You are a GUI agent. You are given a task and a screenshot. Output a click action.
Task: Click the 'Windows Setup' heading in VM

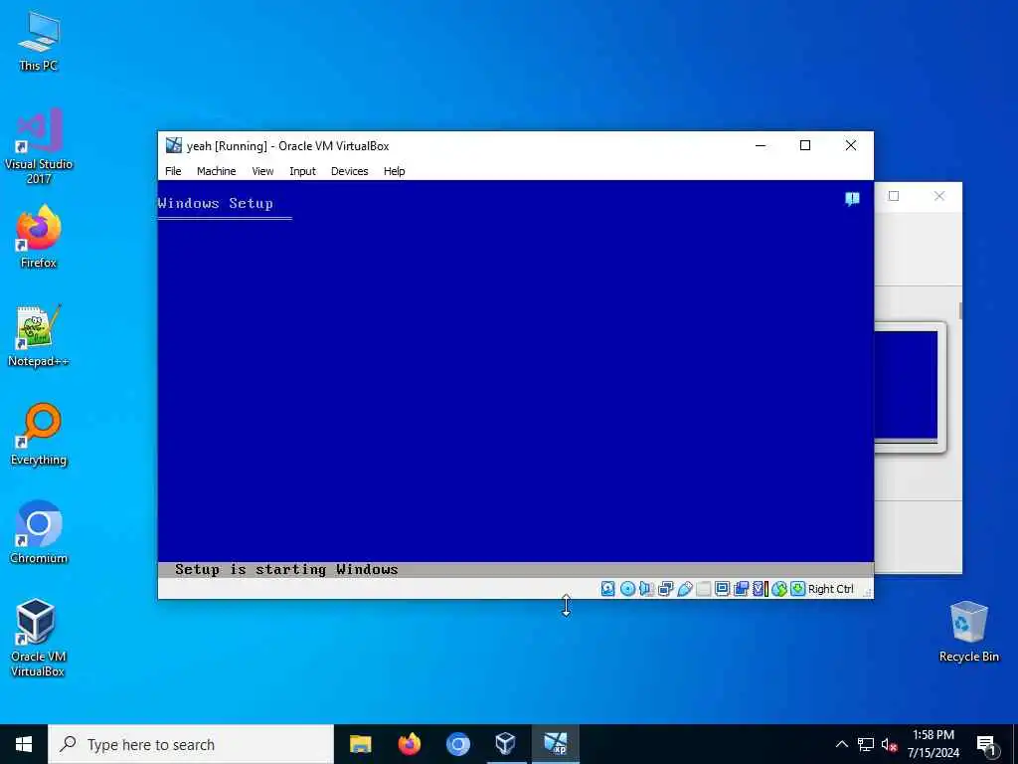(x=215, y=203)
